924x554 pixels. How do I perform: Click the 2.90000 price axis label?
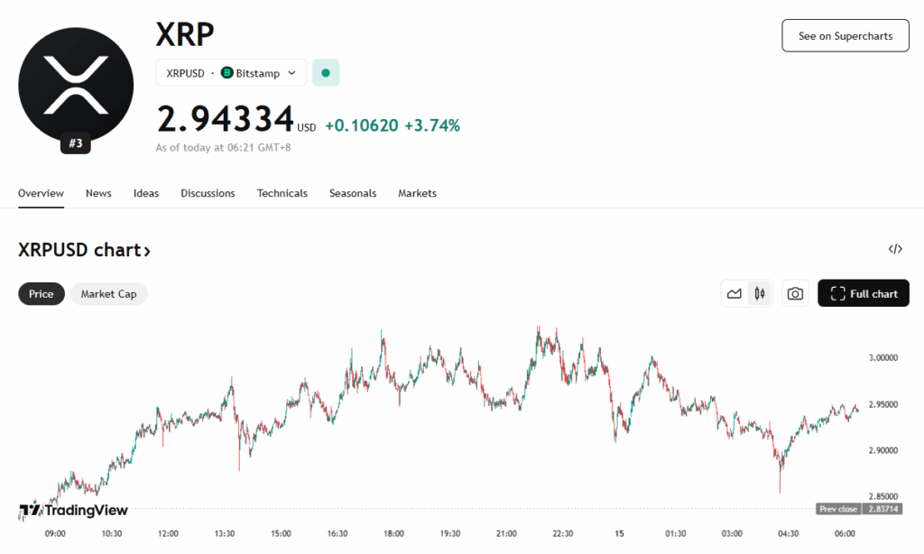coord(883,450)
